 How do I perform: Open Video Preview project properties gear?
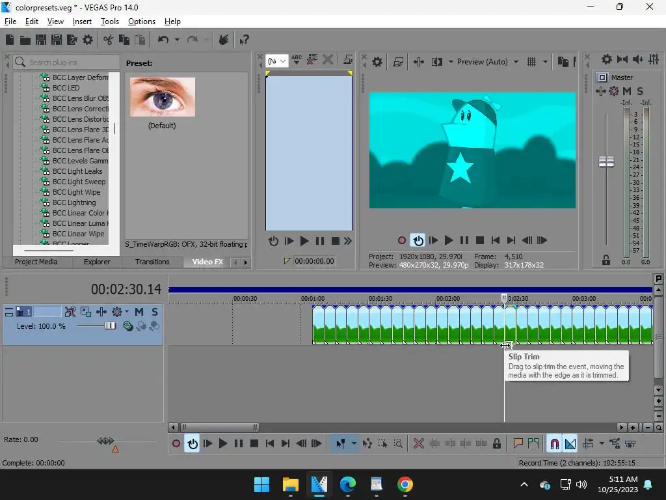(377, 62)
